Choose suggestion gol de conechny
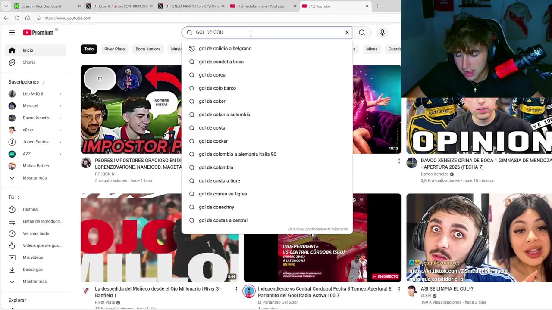Viewport: 552px width, 310px height. pyautogui.click(x=267, y=207)
